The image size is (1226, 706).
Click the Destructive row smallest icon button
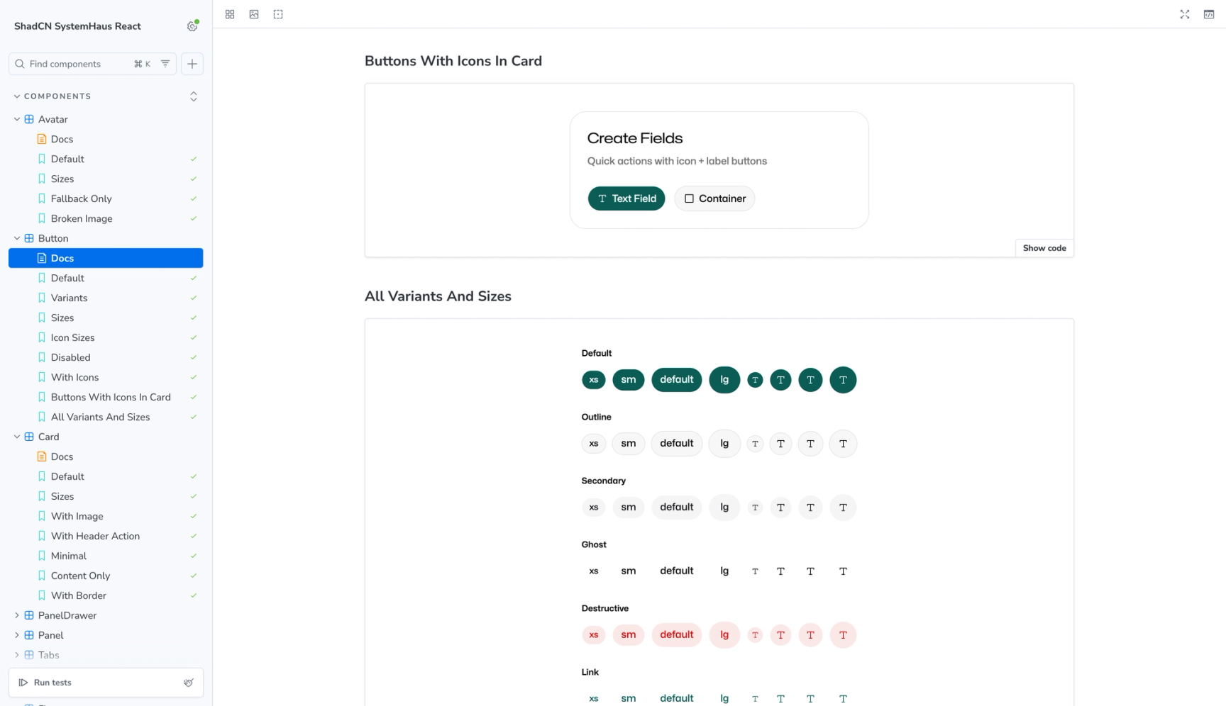[x=755, y=635]
